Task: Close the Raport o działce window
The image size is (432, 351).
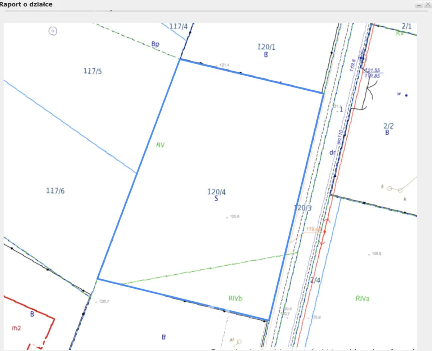Action: [x=427, y=5]
